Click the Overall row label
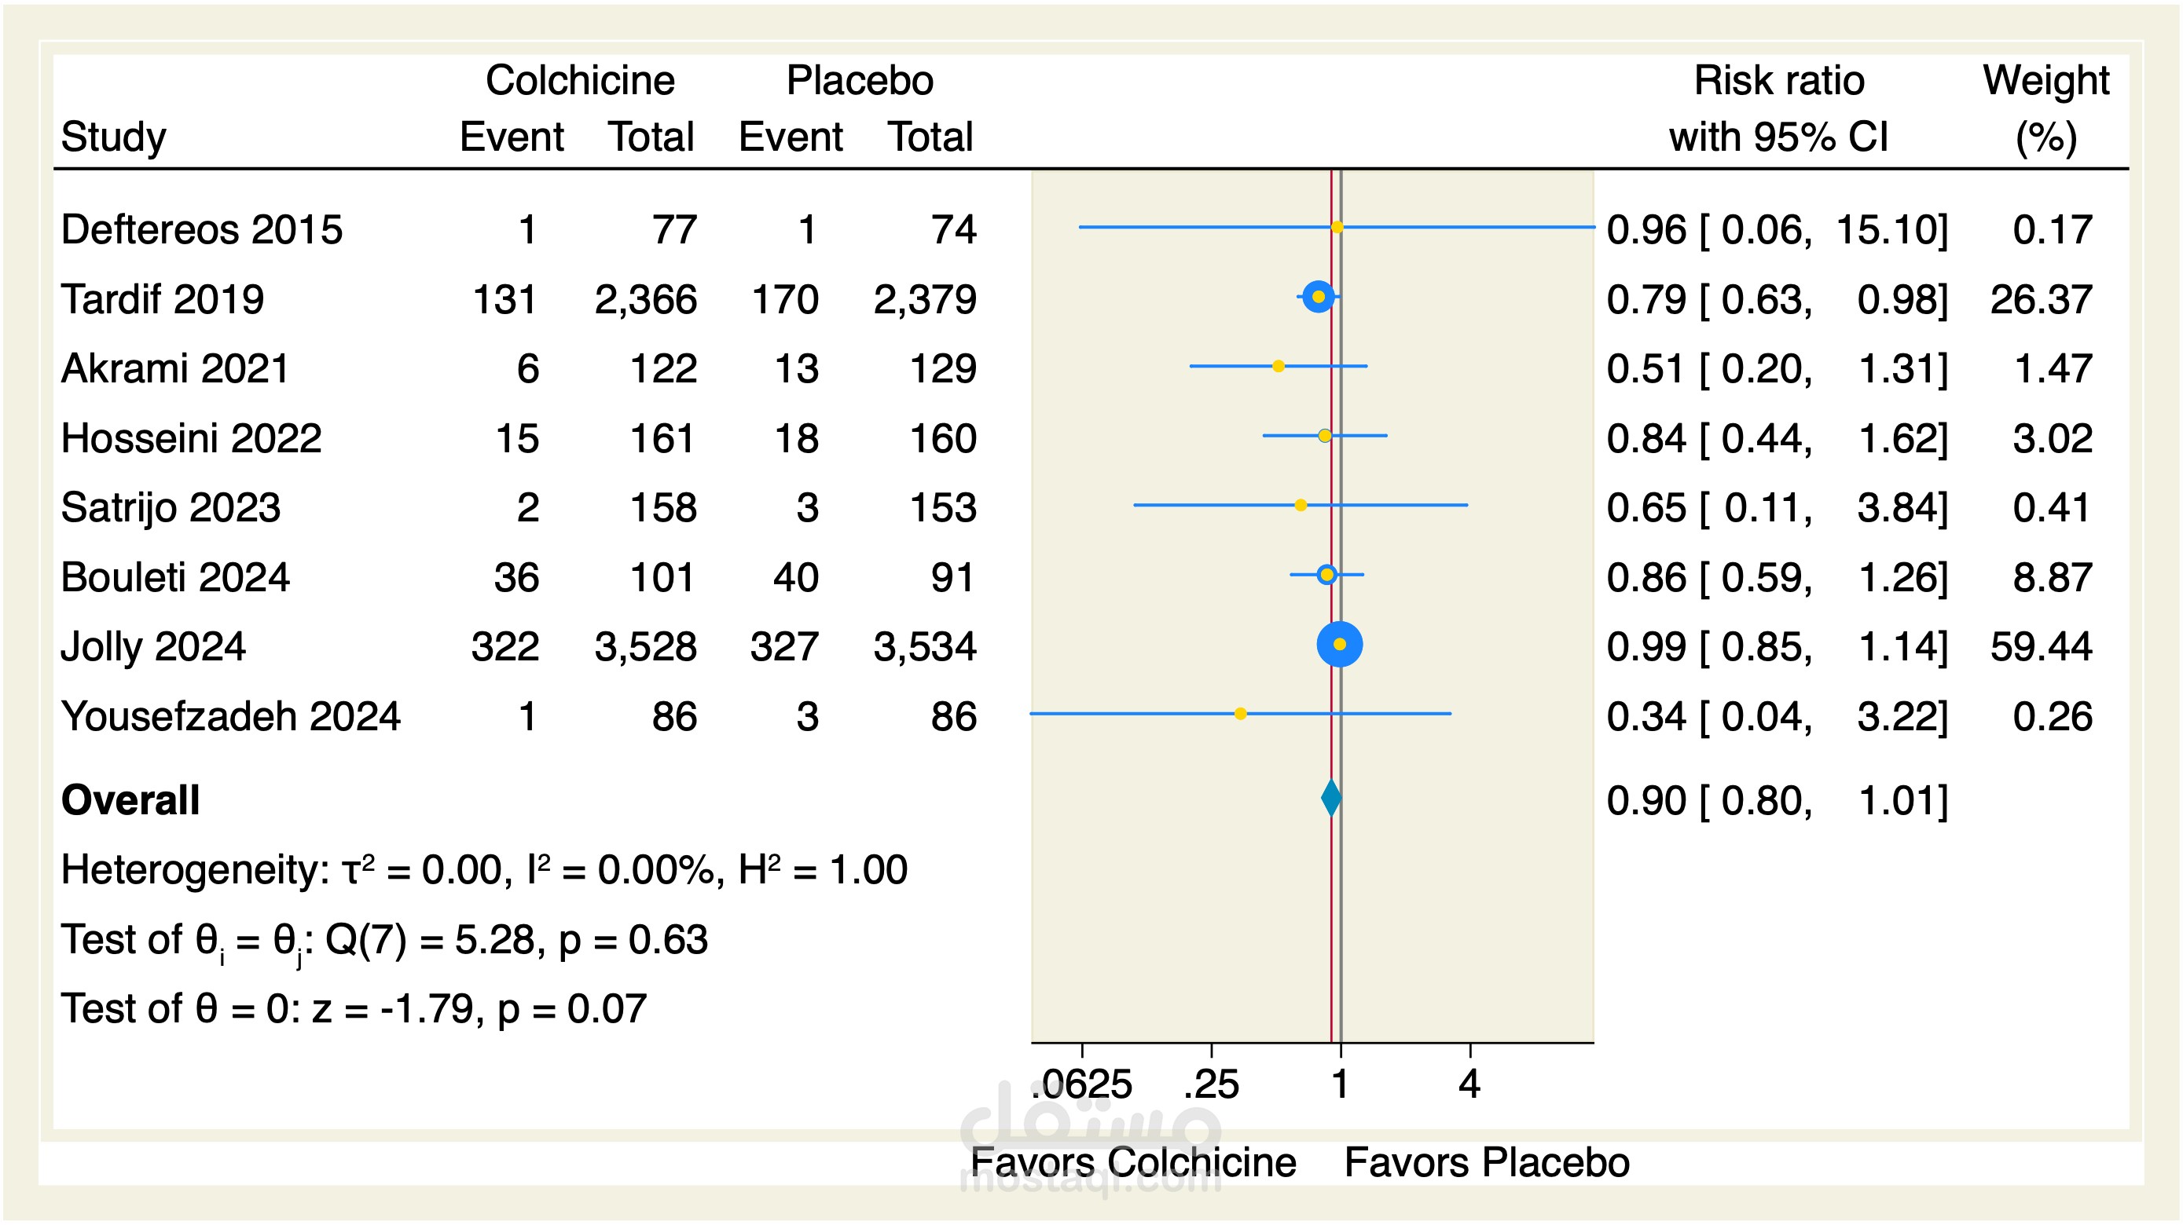 coord(130,800)
